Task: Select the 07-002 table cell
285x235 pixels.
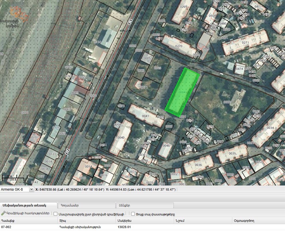Action: (x=29, y=227)
